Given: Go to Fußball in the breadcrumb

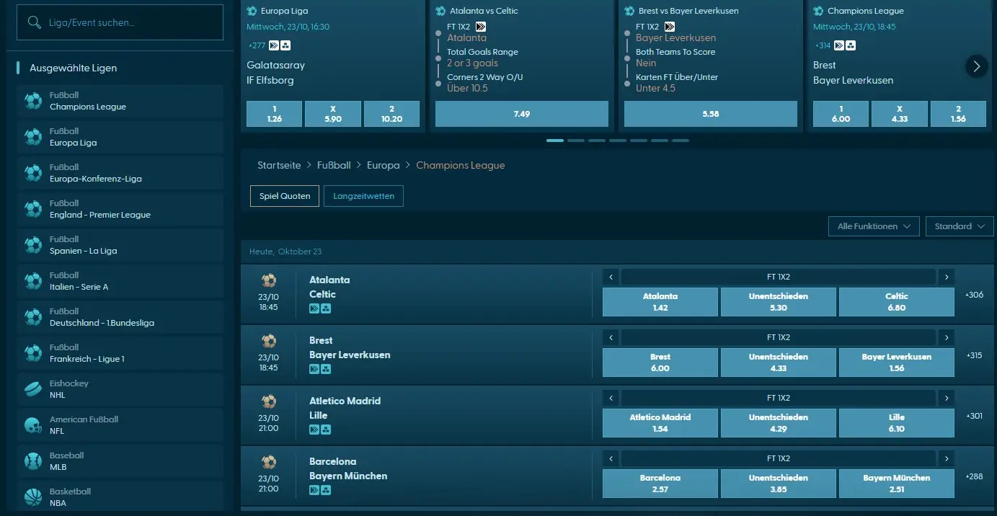Looking at the screenshot, I should click(x=334, y=165).
